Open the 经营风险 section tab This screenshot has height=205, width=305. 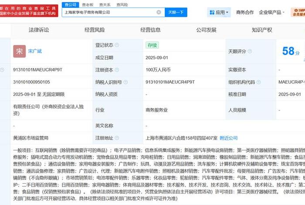click(x=95, y=30)
